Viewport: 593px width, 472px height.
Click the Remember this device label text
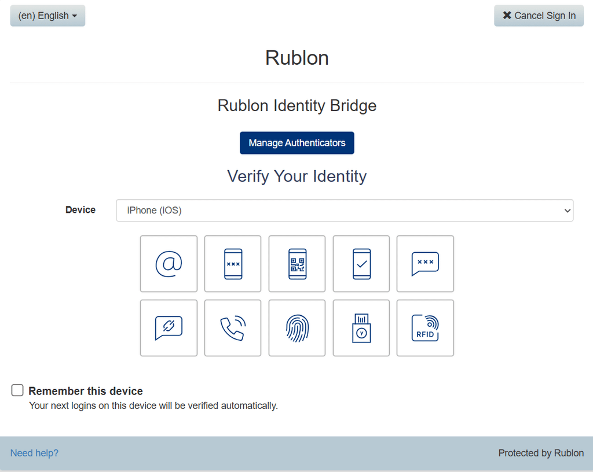click(x=86, y=391)
